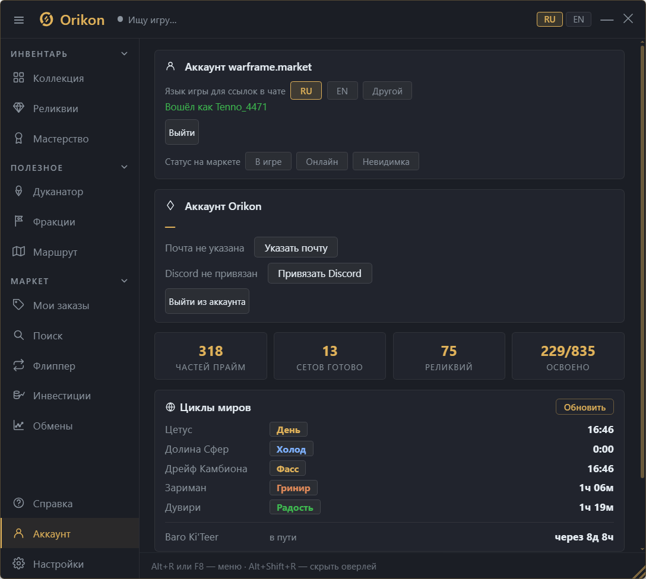Click the swap-arrows icon for Флиппер
This screenshot has height=579, width=646.
(18, 365)
